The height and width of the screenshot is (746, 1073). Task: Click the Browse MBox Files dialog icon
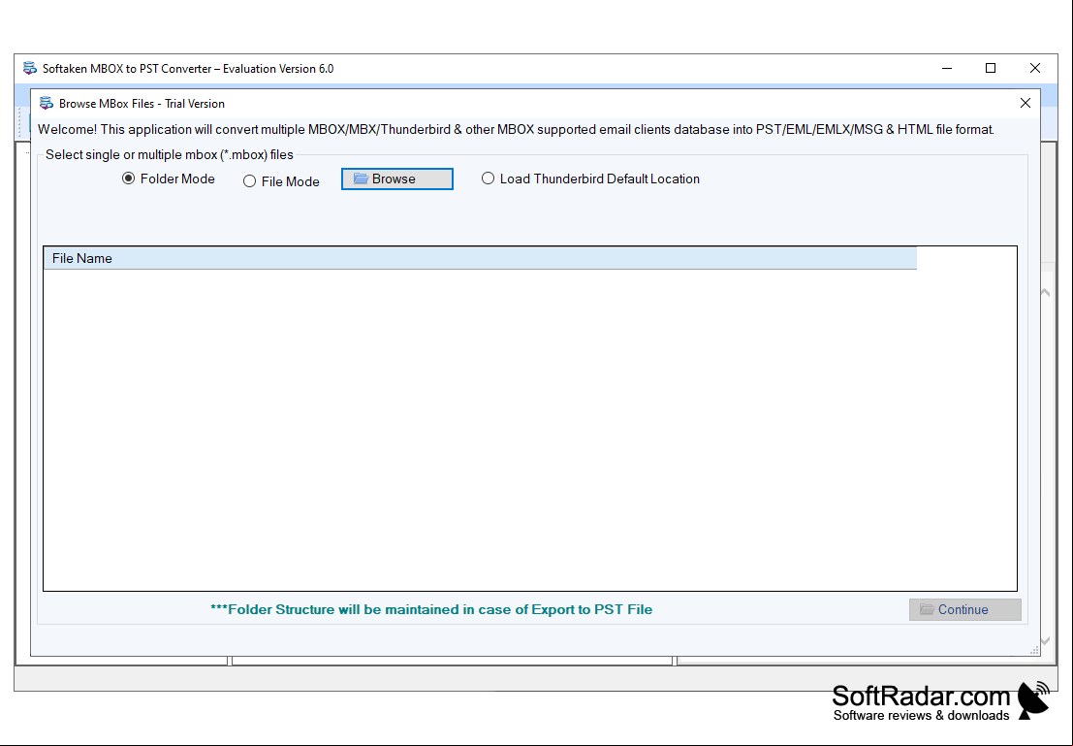click(47, 104)
